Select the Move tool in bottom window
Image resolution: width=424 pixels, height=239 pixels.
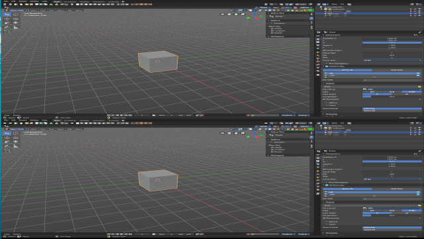pos(7,138)
